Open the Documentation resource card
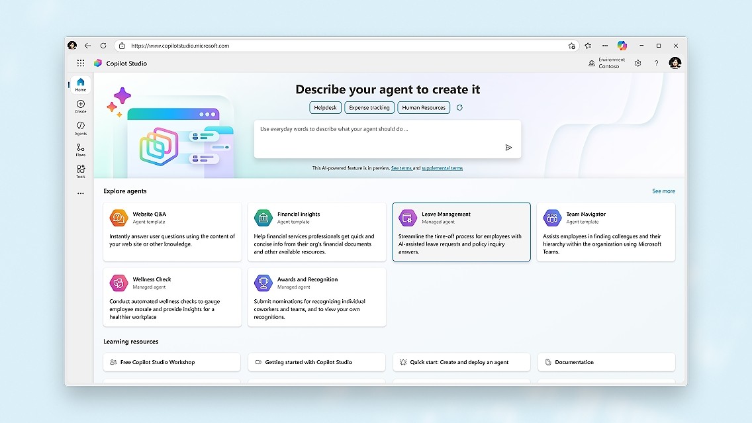The height and width of the screenshot is (423, 752). pyautogui.click(x=606, y=362)
